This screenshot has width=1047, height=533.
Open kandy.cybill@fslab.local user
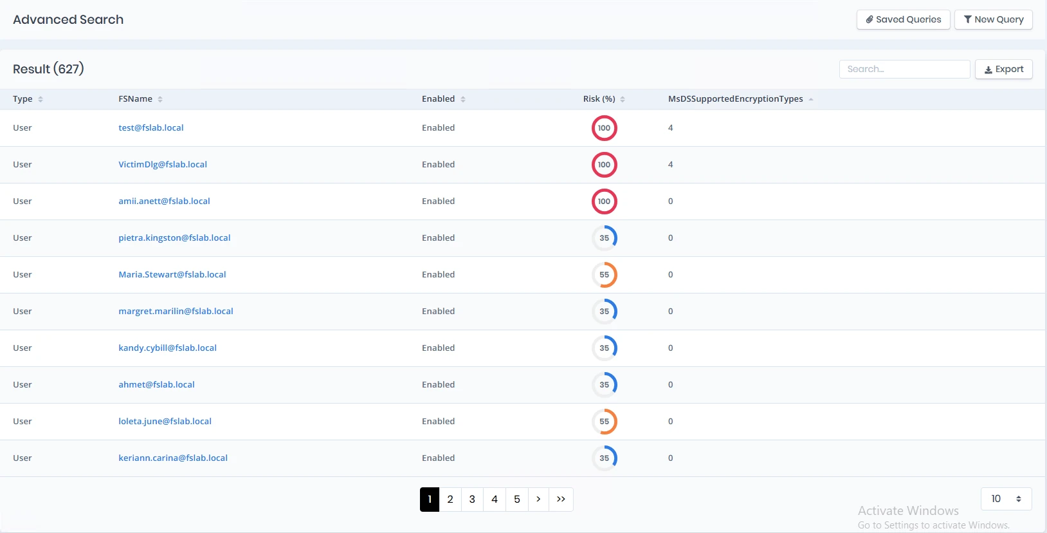click(167, 348)
